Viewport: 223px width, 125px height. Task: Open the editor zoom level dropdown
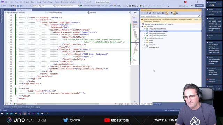[8, 104]
